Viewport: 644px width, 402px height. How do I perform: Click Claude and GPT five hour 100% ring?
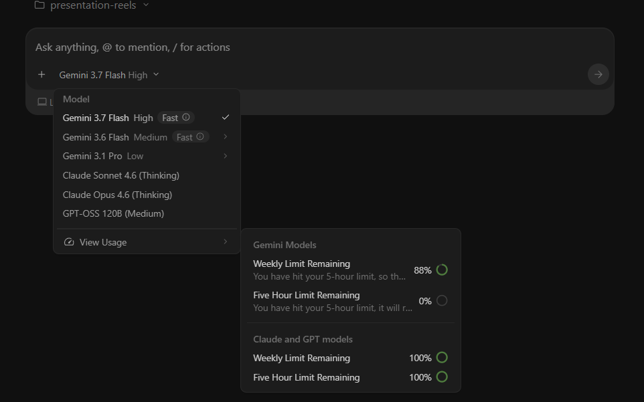(x=442, y=377)
